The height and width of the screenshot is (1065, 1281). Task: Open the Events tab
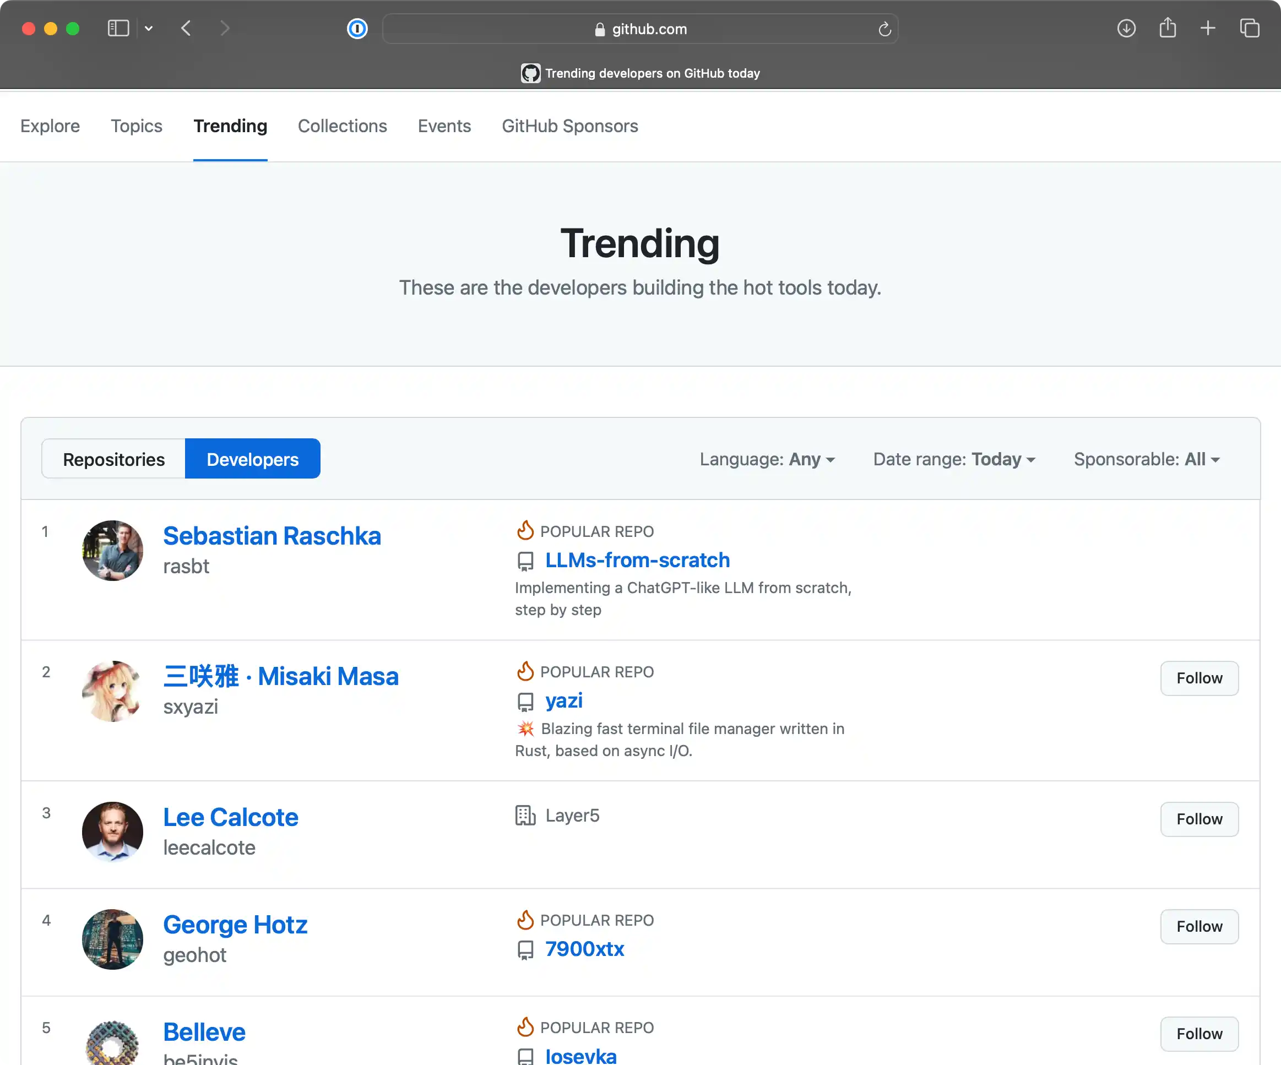(x=444, y=126)
